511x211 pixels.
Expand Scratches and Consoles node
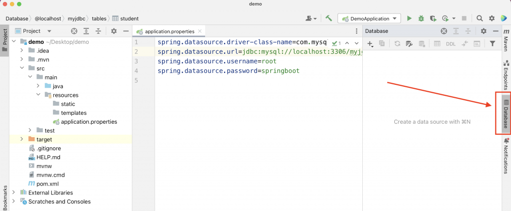pyautogui.click(x=13, y=201)
